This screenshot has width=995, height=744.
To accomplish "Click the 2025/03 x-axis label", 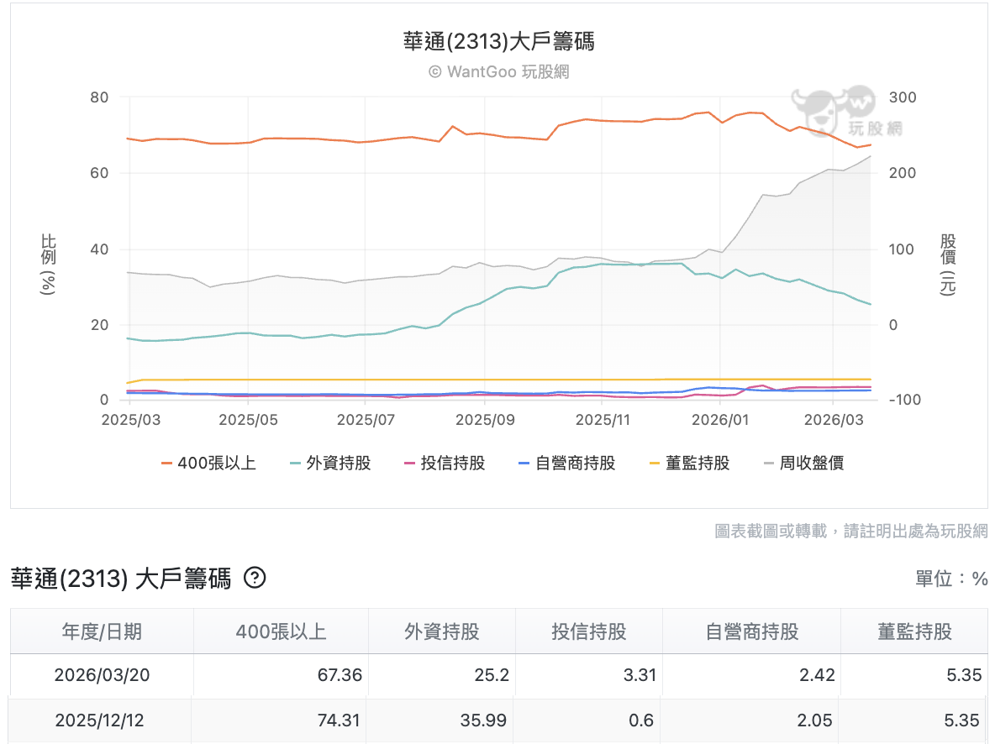I will coord(131,420).
